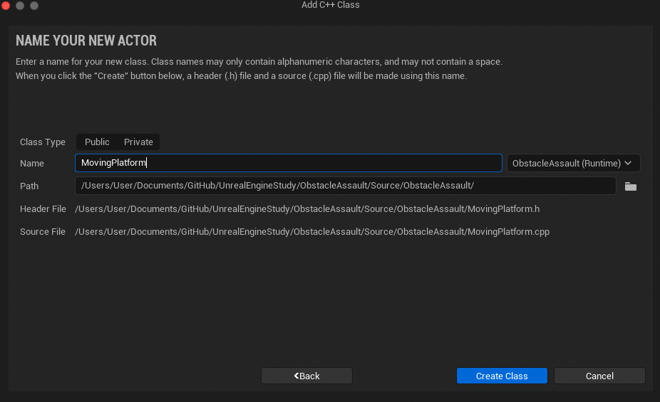Set Class Type to Private
660x402 pixels.
[138, 142]
